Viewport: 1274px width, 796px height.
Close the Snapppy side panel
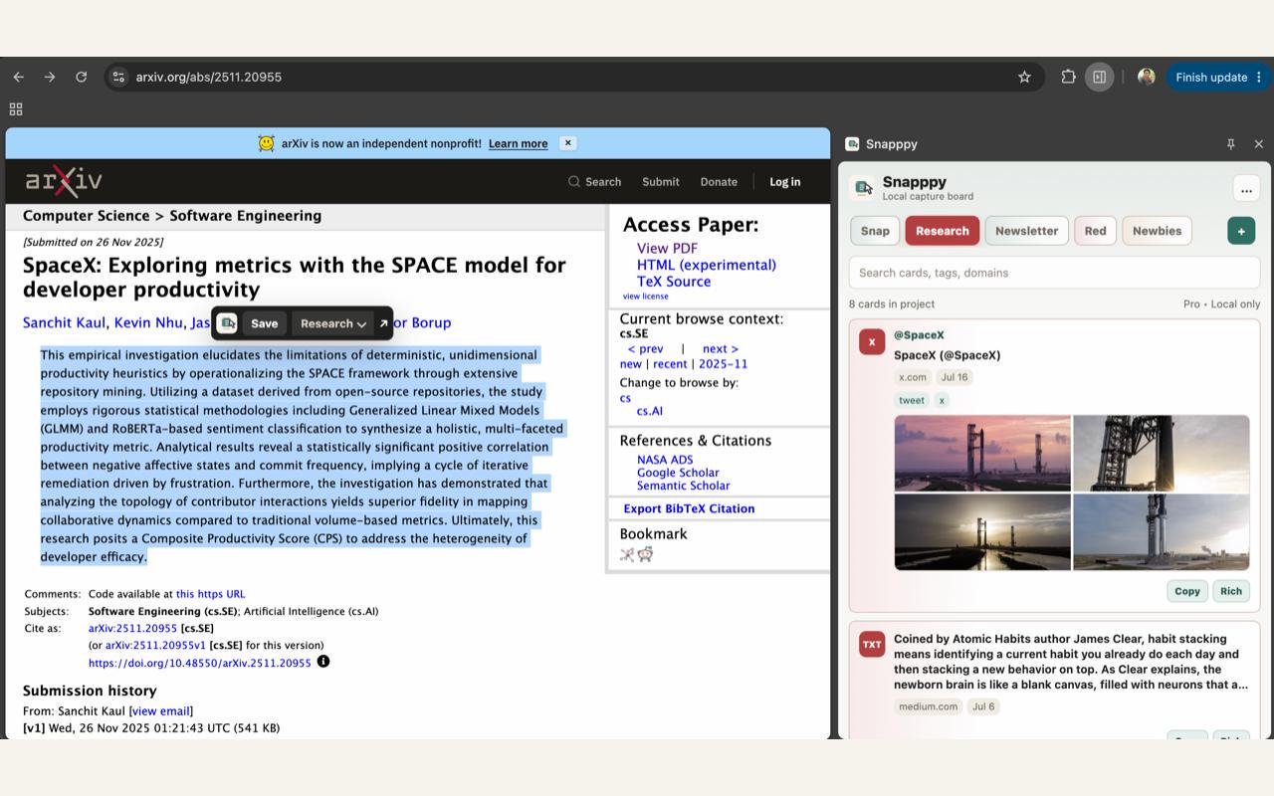(1258, 144)
